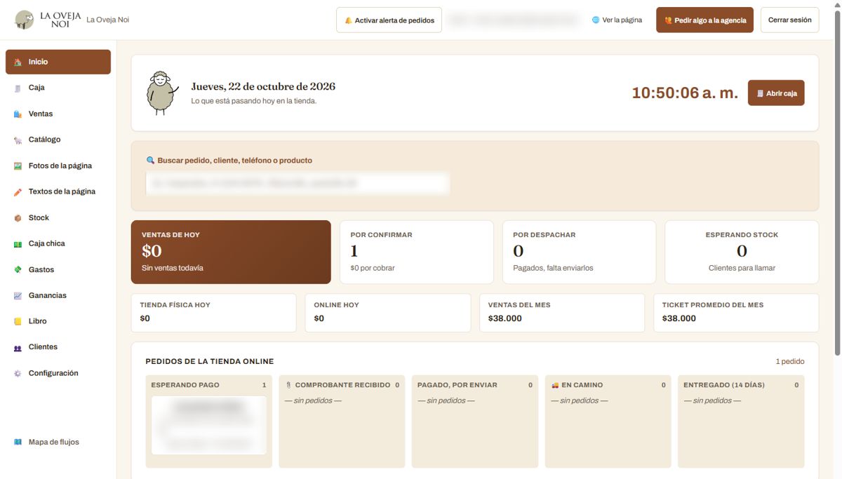The image size is (842, 479).
Task: Click the clip icon on Comprobante recibido column
Action: [x=289, y=385]
